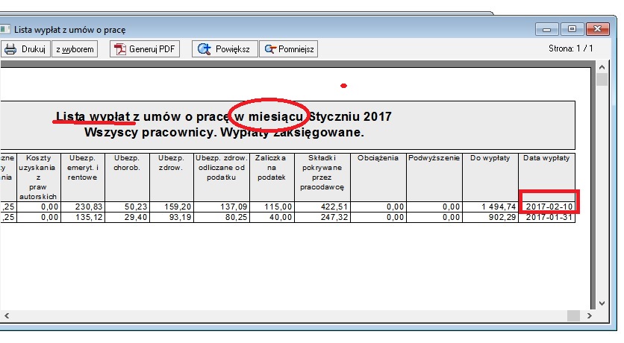Zoom out with Pomniejsz button

289,49
